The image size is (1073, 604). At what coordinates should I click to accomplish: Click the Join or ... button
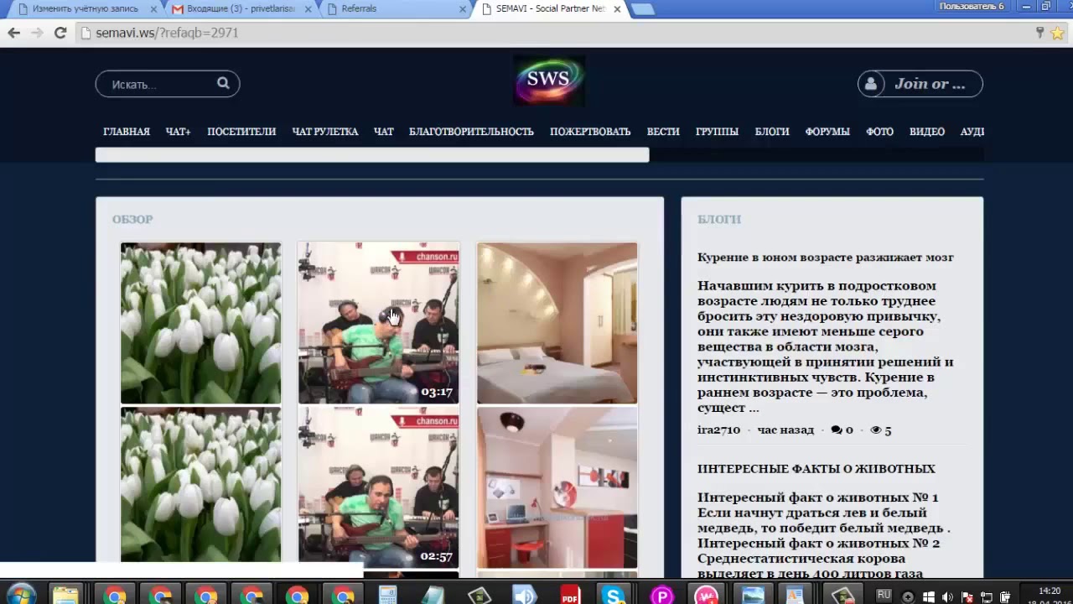click(x=920, y=84)
